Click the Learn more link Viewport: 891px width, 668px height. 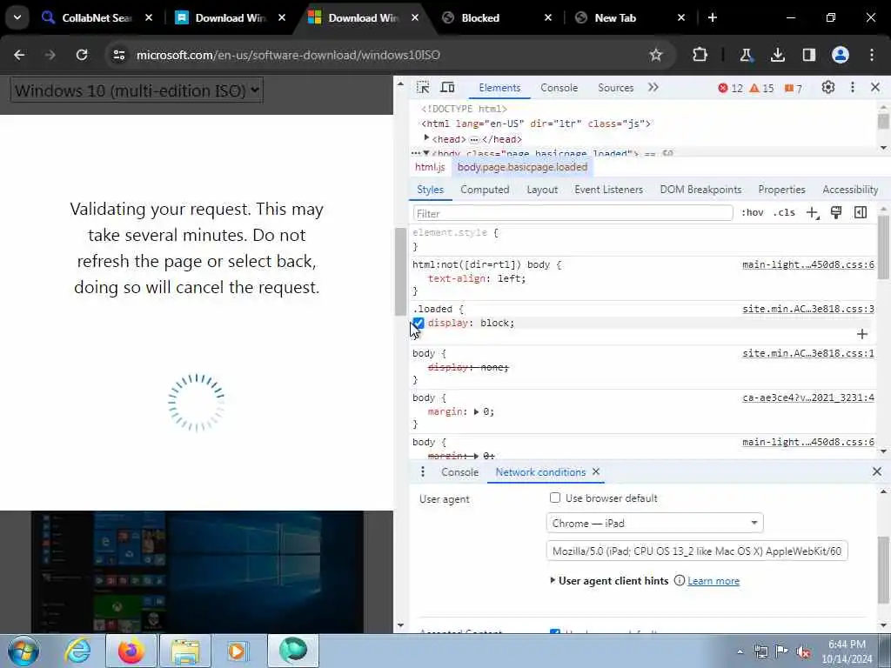pyautogui.click(x=713, y=580)
